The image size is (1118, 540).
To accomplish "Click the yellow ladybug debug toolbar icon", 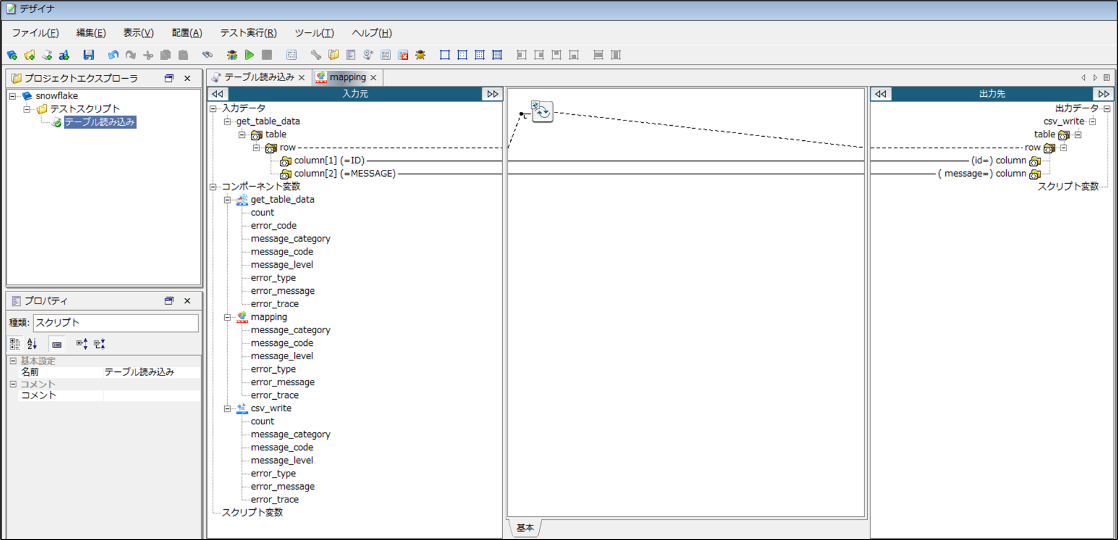I will coord(421,55).
